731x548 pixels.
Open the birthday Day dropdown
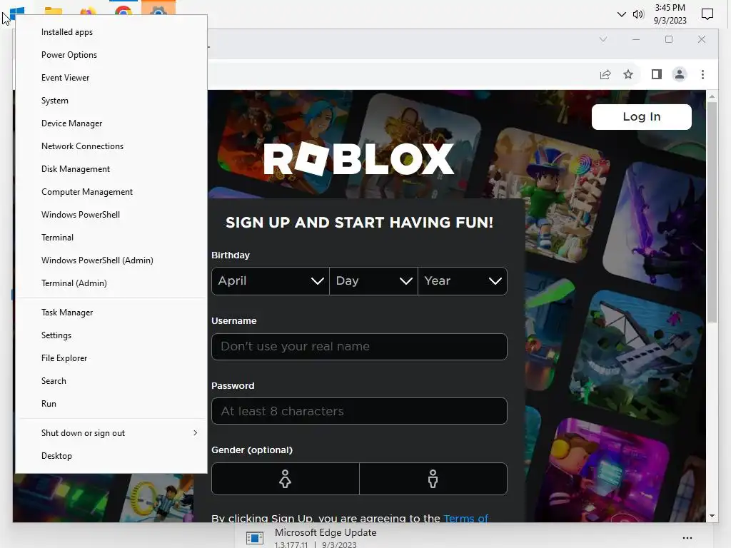click(x=373, y=281)
